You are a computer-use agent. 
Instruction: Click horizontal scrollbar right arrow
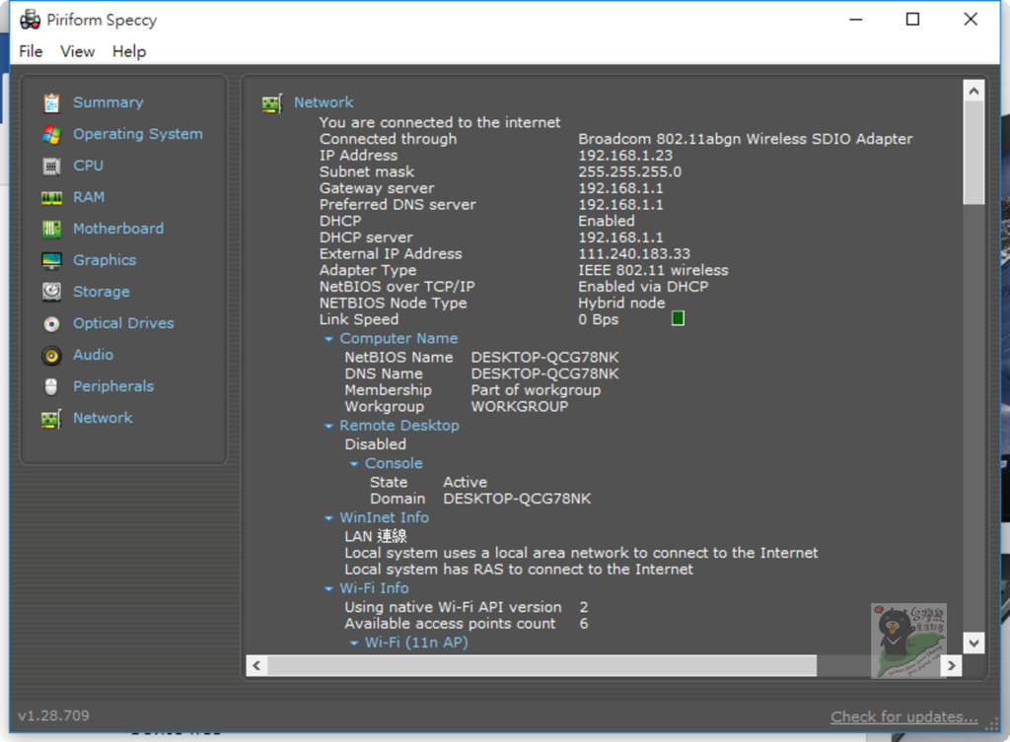click(x=952, y=665)
